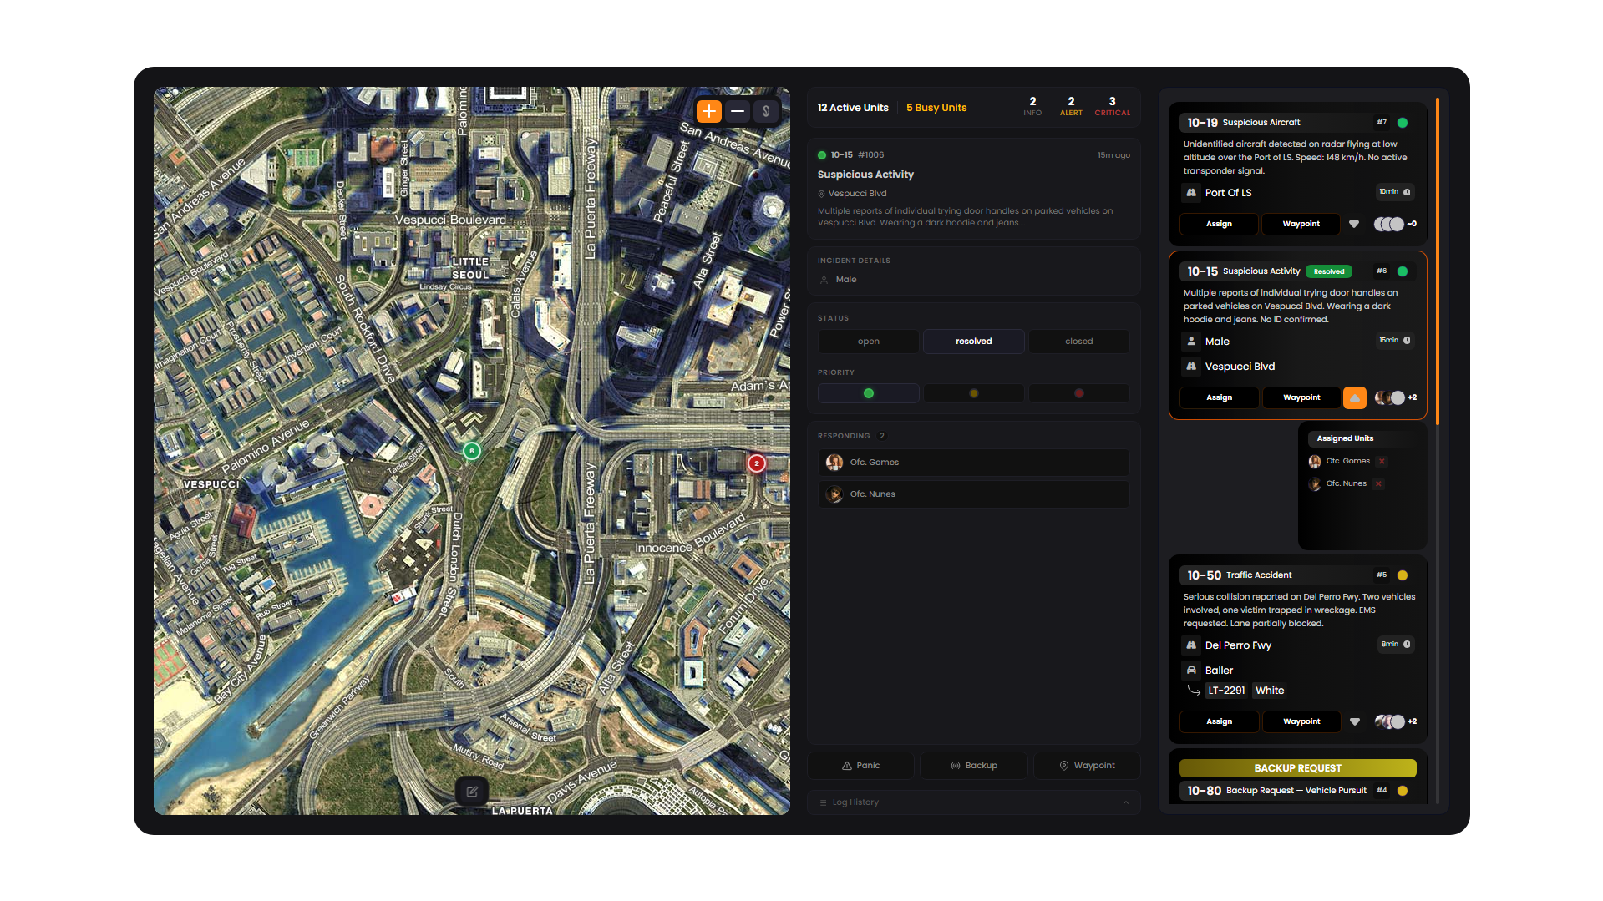Click the dispatch list orange scrollbar

1438,261
